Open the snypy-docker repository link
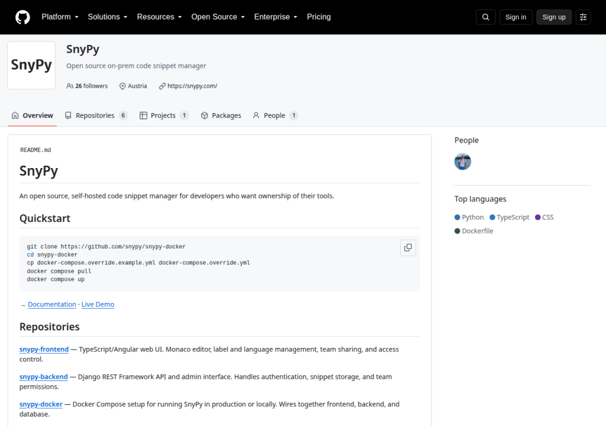The height and width of the screenshot is (426, 606). click(x=41, y=404)
